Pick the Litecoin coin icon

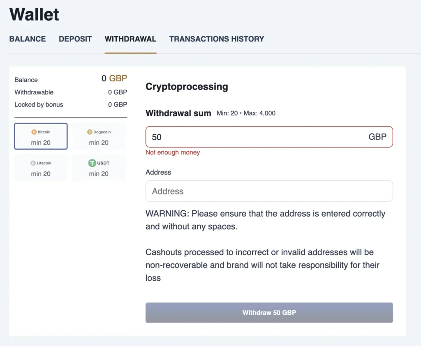pyautogui.click(x=33, y=163)
